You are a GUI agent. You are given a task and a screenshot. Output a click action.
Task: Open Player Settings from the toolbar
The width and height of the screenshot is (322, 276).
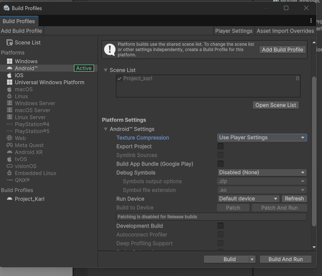pos(234,31)
